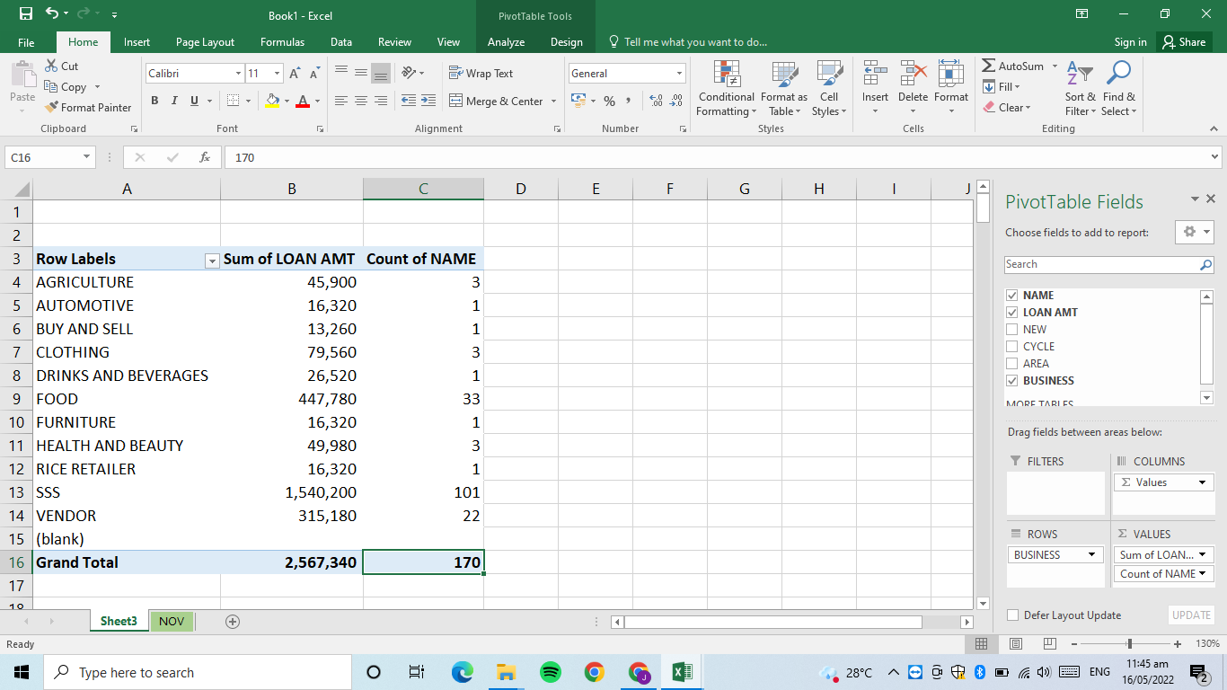Check the NEW field checkbox
Screen dimensions: 1227x690
click(x=1012, y=329)
